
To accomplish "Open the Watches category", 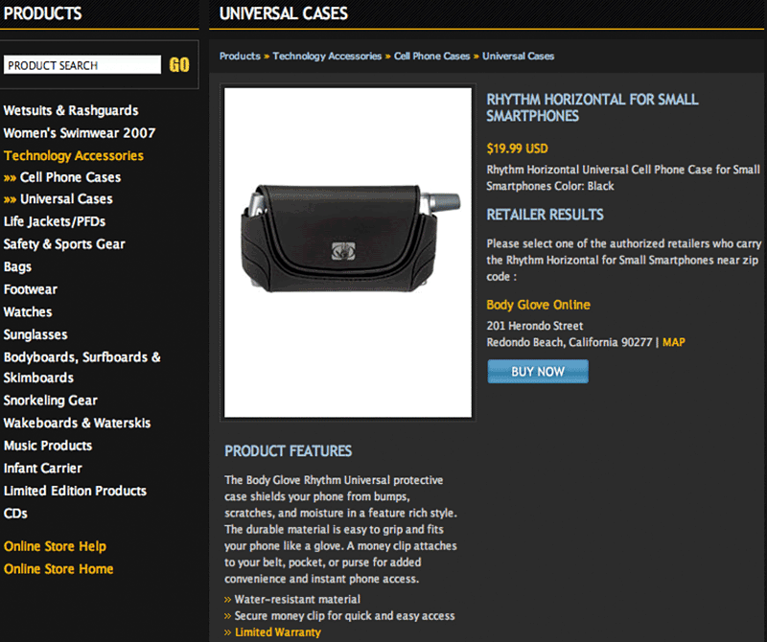I will 28,312.
